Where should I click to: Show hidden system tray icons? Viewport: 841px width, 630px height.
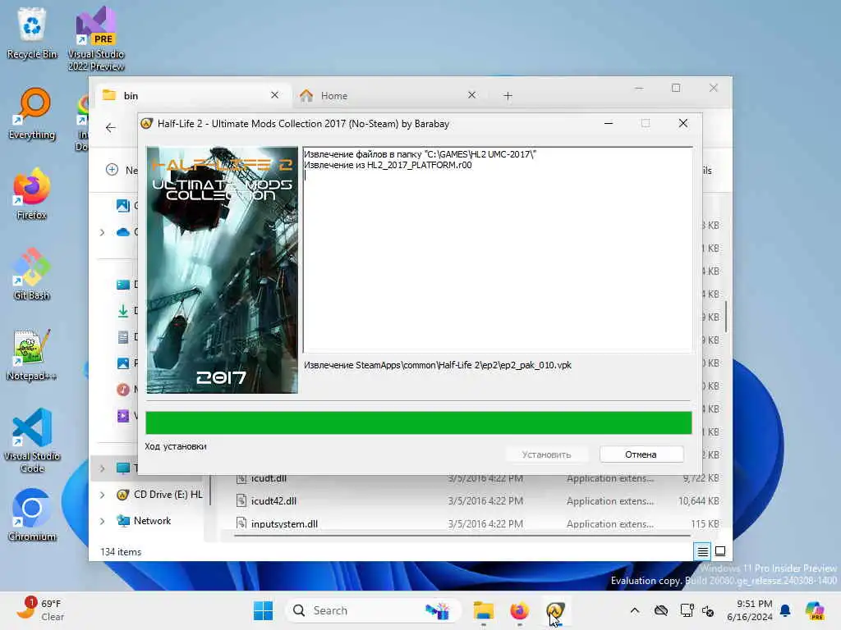click(635, 610)
